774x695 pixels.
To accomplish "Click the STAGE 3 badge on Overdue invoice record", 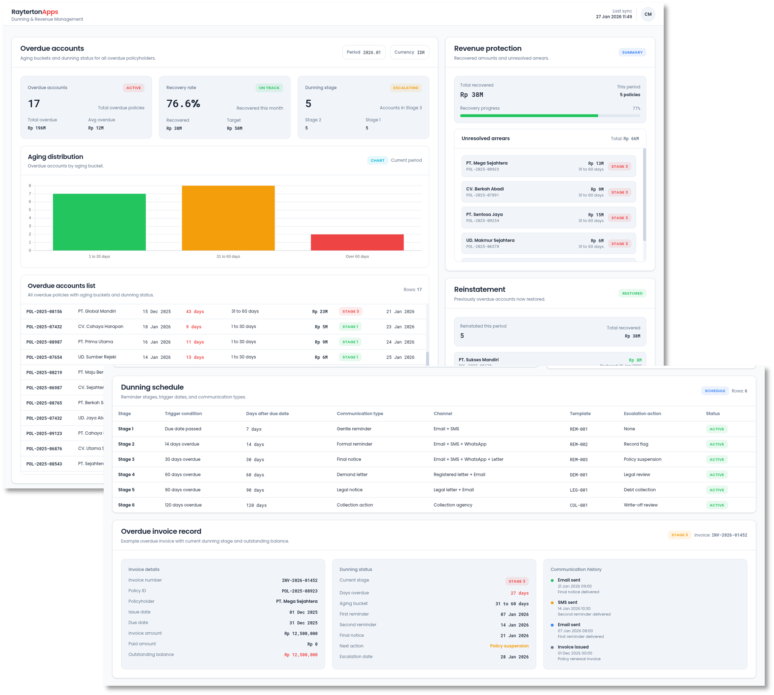I will pos(680,535).
